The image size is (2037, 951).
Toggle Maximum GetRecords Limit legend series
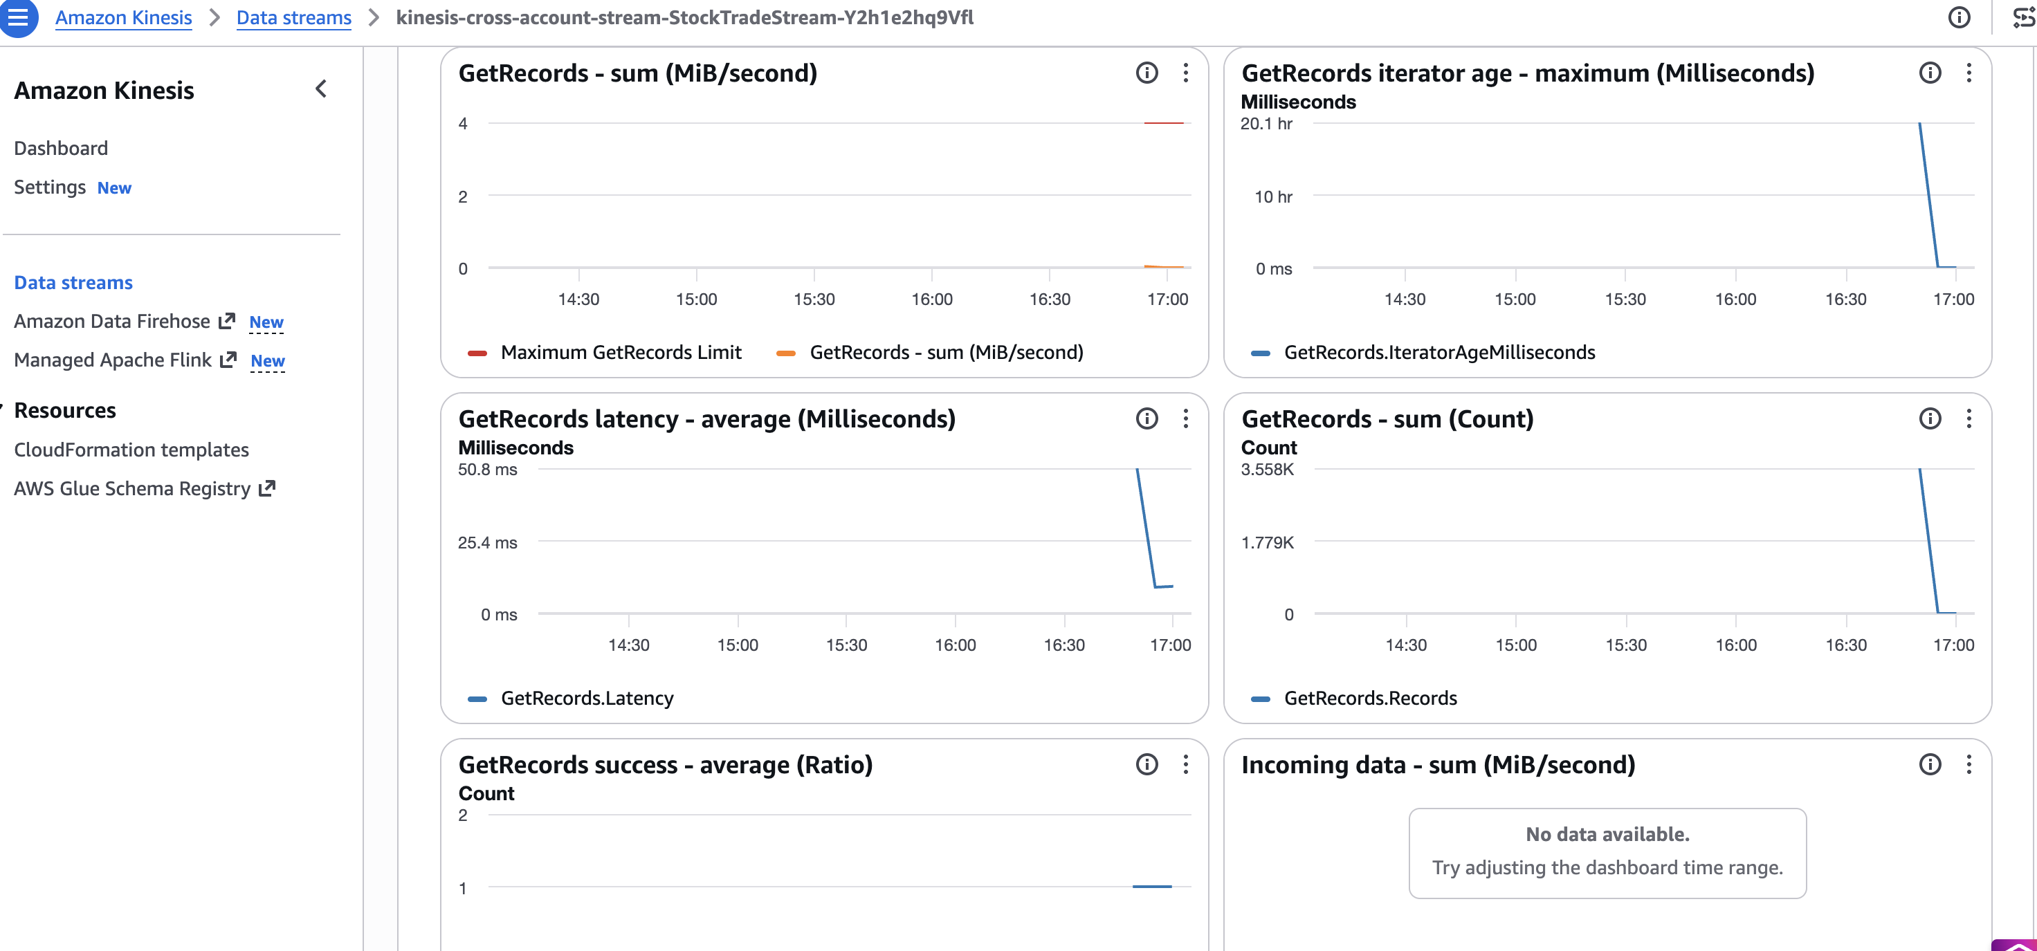click(605, 352)
